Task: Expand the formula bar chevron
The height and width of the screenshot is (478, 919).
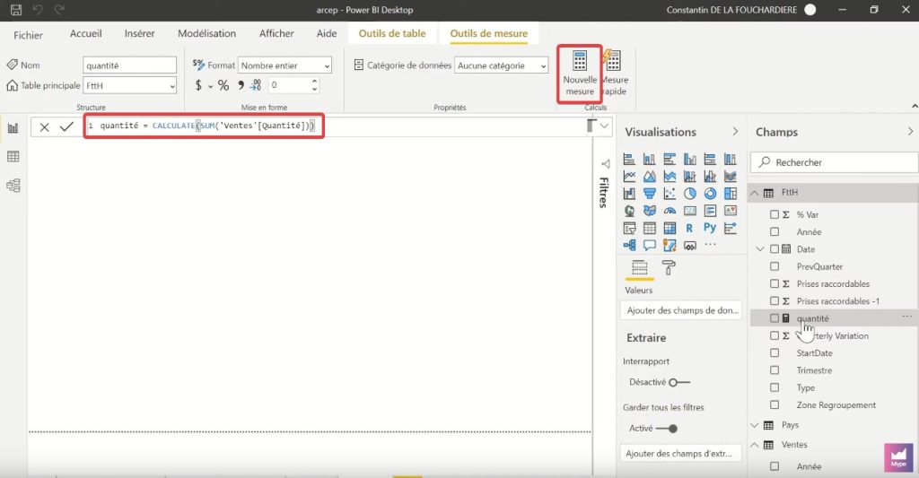Action: pyautogui.click(x=604, y=126)
